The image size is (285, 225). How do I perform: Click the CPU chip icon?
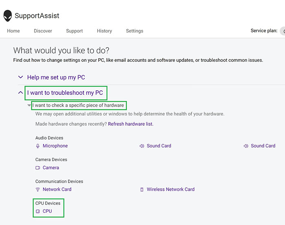click(38, 212)
